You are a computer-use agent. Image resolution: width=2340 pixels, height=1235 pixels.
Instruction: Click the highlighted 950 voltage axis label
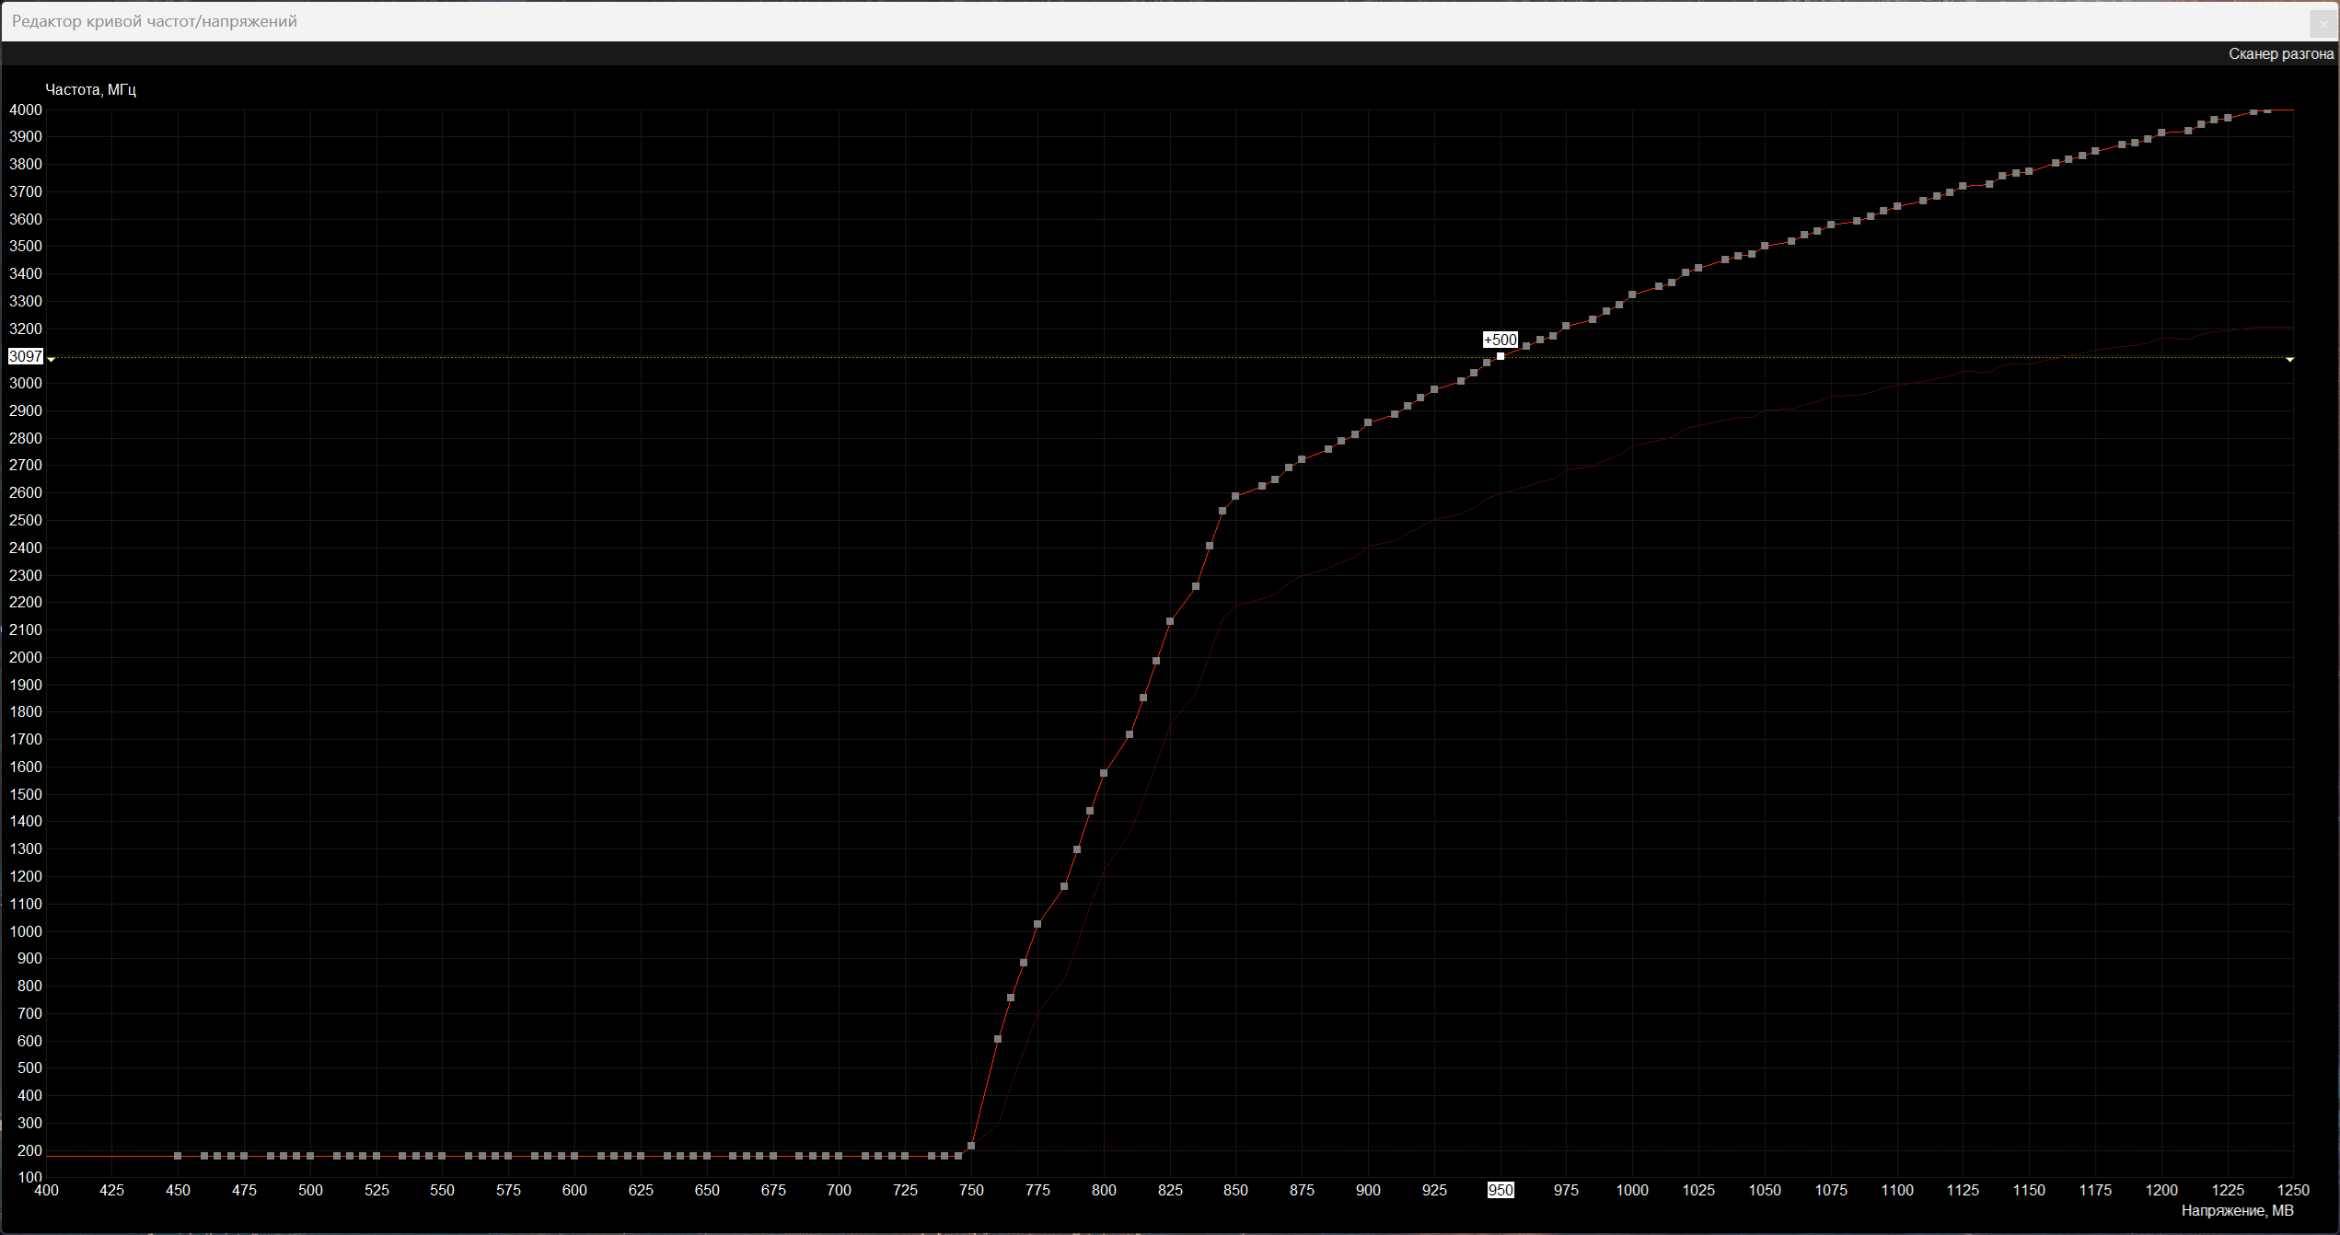pos(1500,1190)
